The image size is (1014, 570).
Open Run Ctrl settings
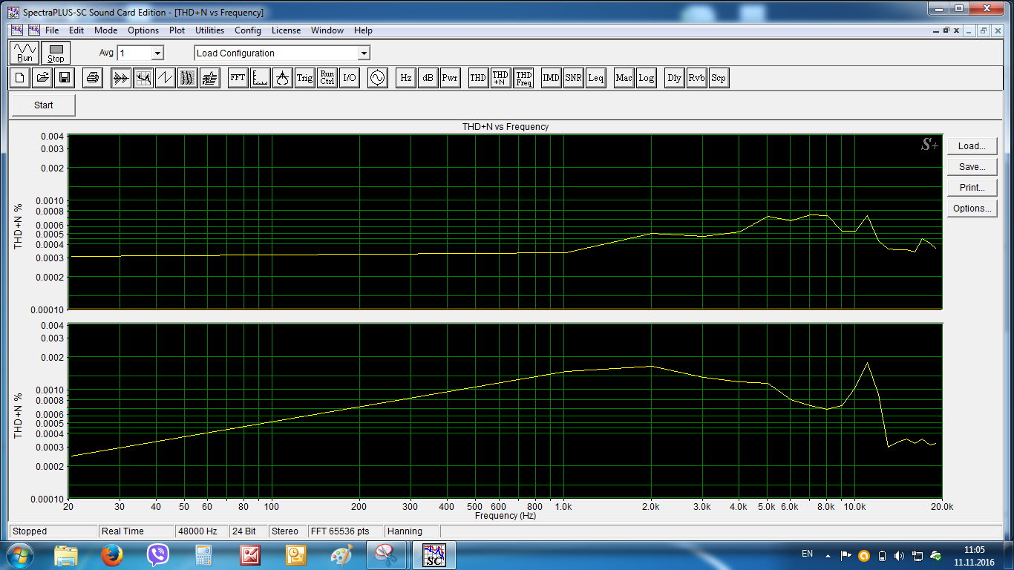tap(327, 78)
